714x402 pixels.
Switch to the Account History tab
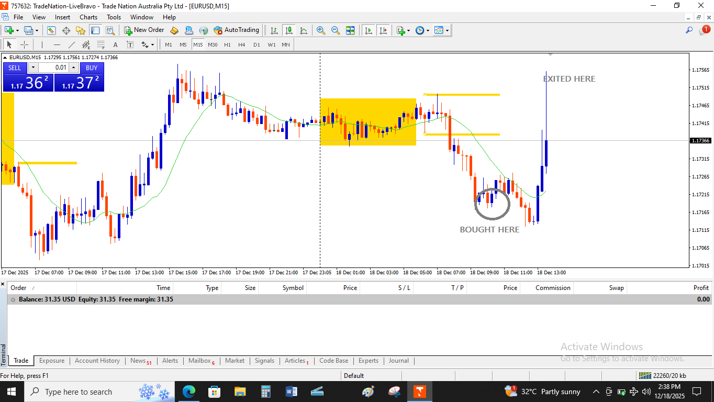pos(97,361)
